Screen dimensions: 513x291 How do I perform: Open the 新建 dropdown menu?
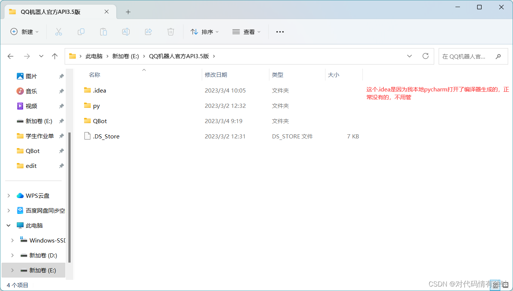pyautogui.click(x=24, y=32)
